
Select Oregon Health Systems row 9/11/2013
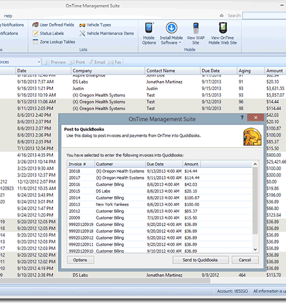143,108
